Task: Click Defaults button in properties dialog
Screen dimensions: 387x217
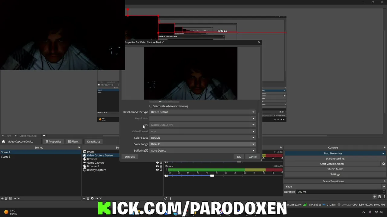Action: click(x=130, y=157)
